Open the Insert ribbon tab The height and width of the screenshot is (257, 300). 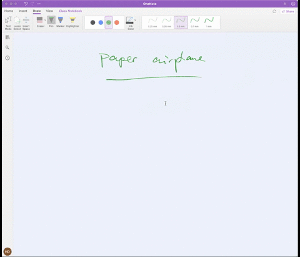(23, 11)
